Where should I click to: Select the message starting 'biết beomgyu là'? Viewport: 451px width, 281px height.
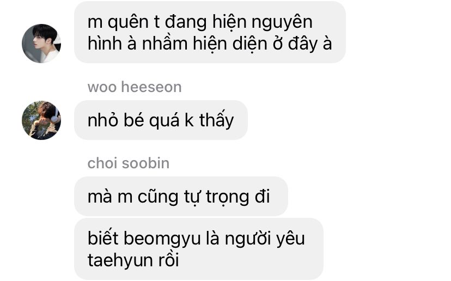pyautogui.click(x=199, y=249)
